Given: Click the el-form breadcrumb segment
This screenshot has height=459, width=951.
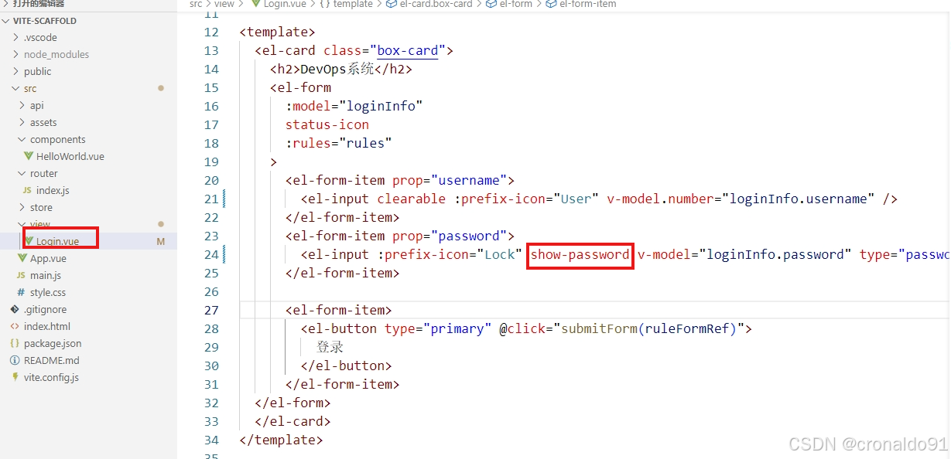Looking at the screenshot, I should click(x=515, y=4).
